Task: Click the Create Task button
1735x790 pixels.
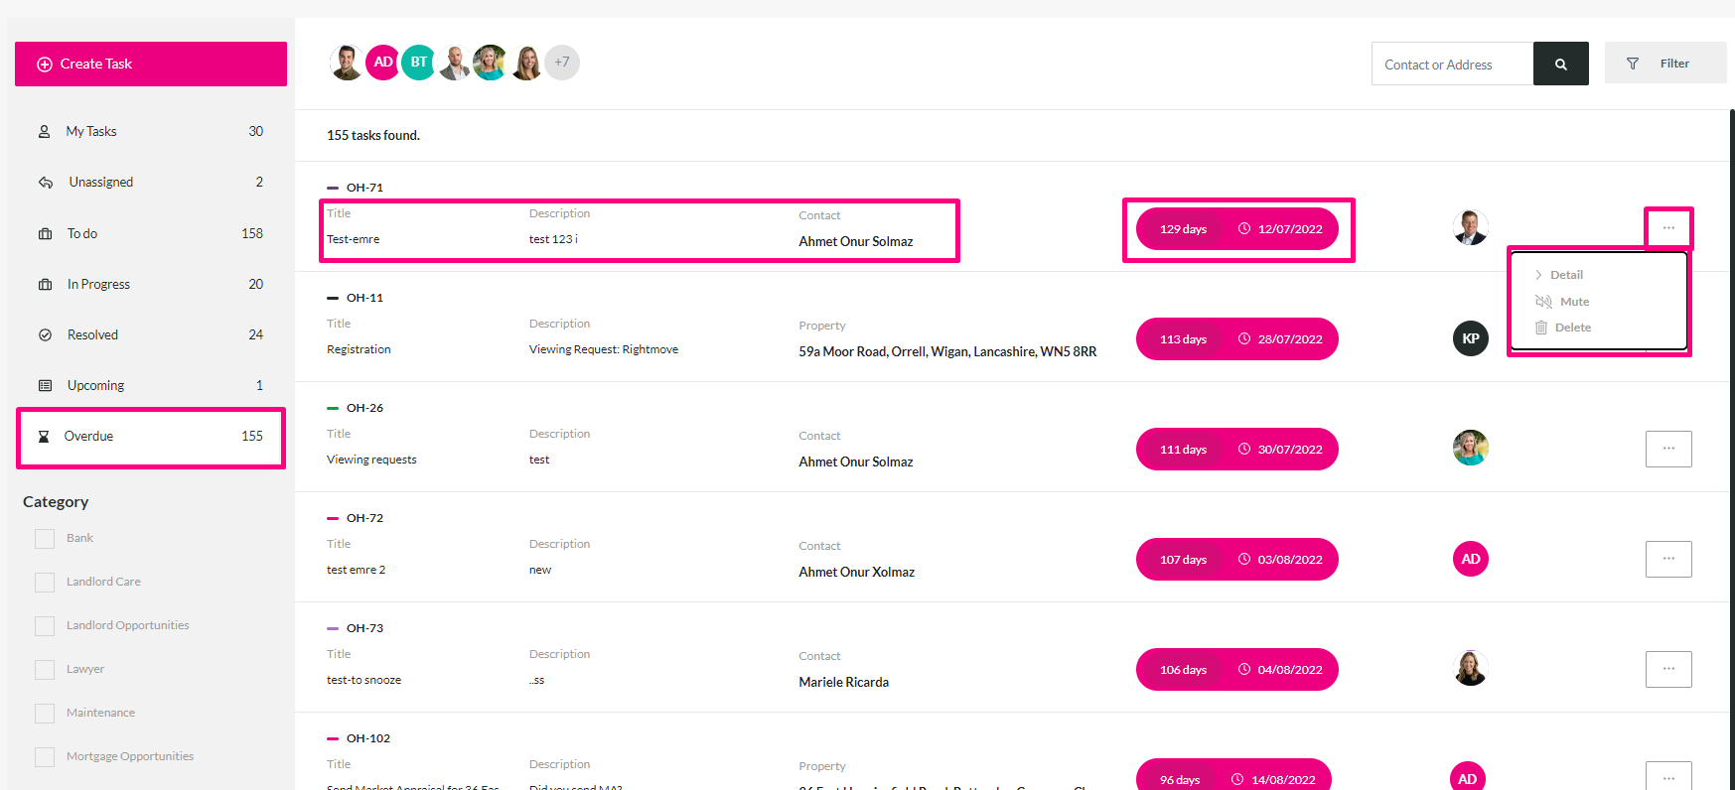Action: (x=151, y=64)
